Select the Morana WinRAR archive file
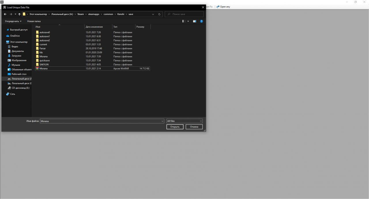The height and width of the screenshot is (199, 369). pyautogui.click(x=43, y=68)
